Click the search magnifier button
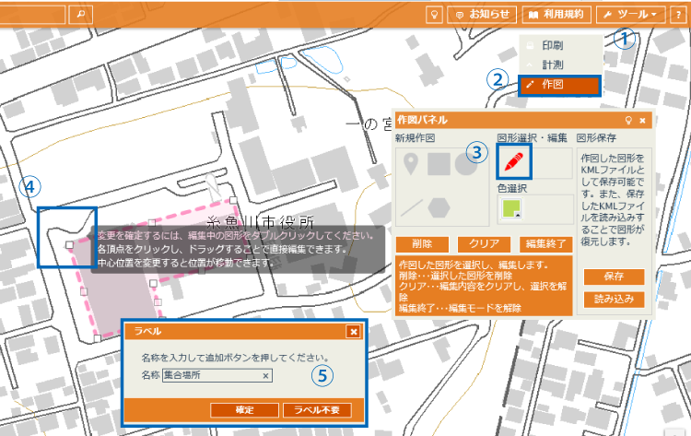Screen dimensions: 691x436 (x=81, y=14)
